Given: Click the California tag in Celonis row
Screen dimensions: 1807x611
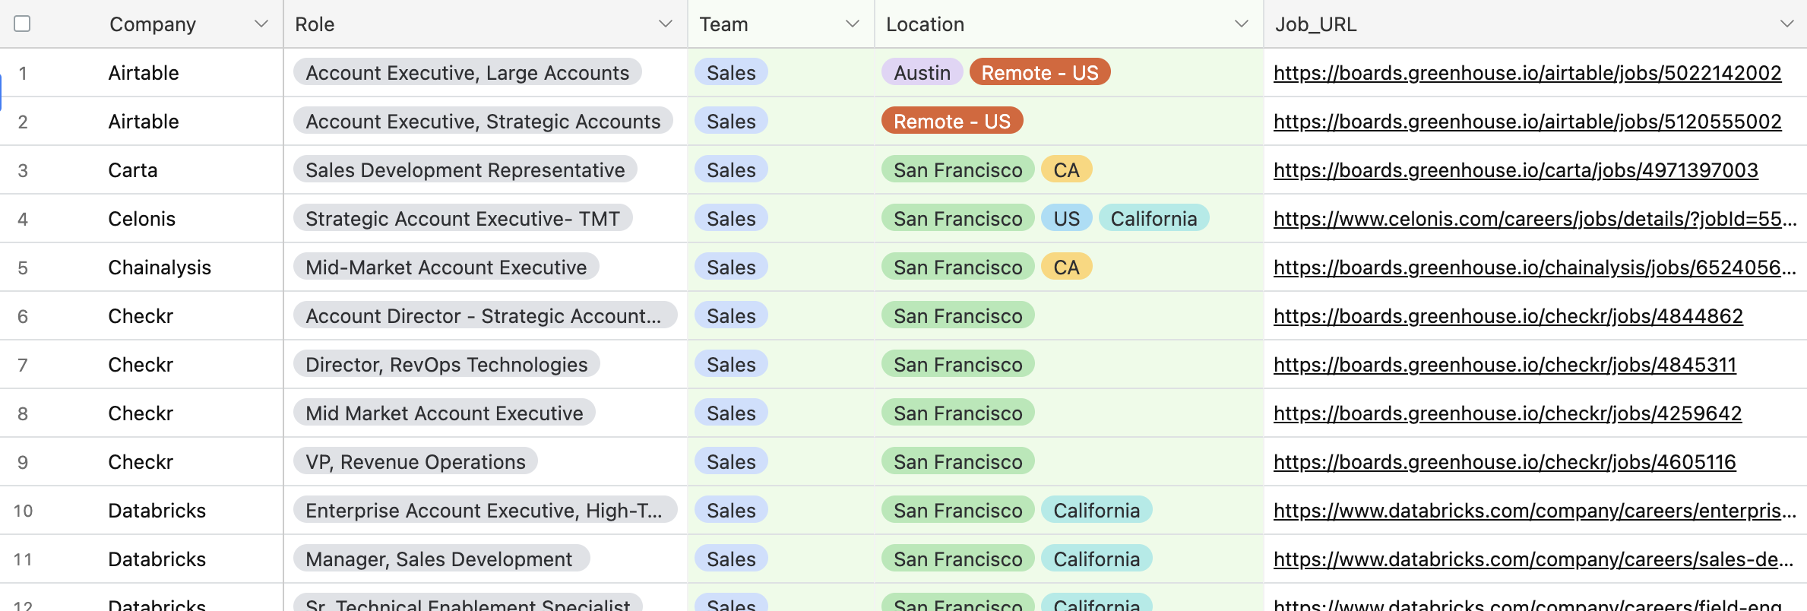Looking at the screenshot, I should pos(1154,218).
